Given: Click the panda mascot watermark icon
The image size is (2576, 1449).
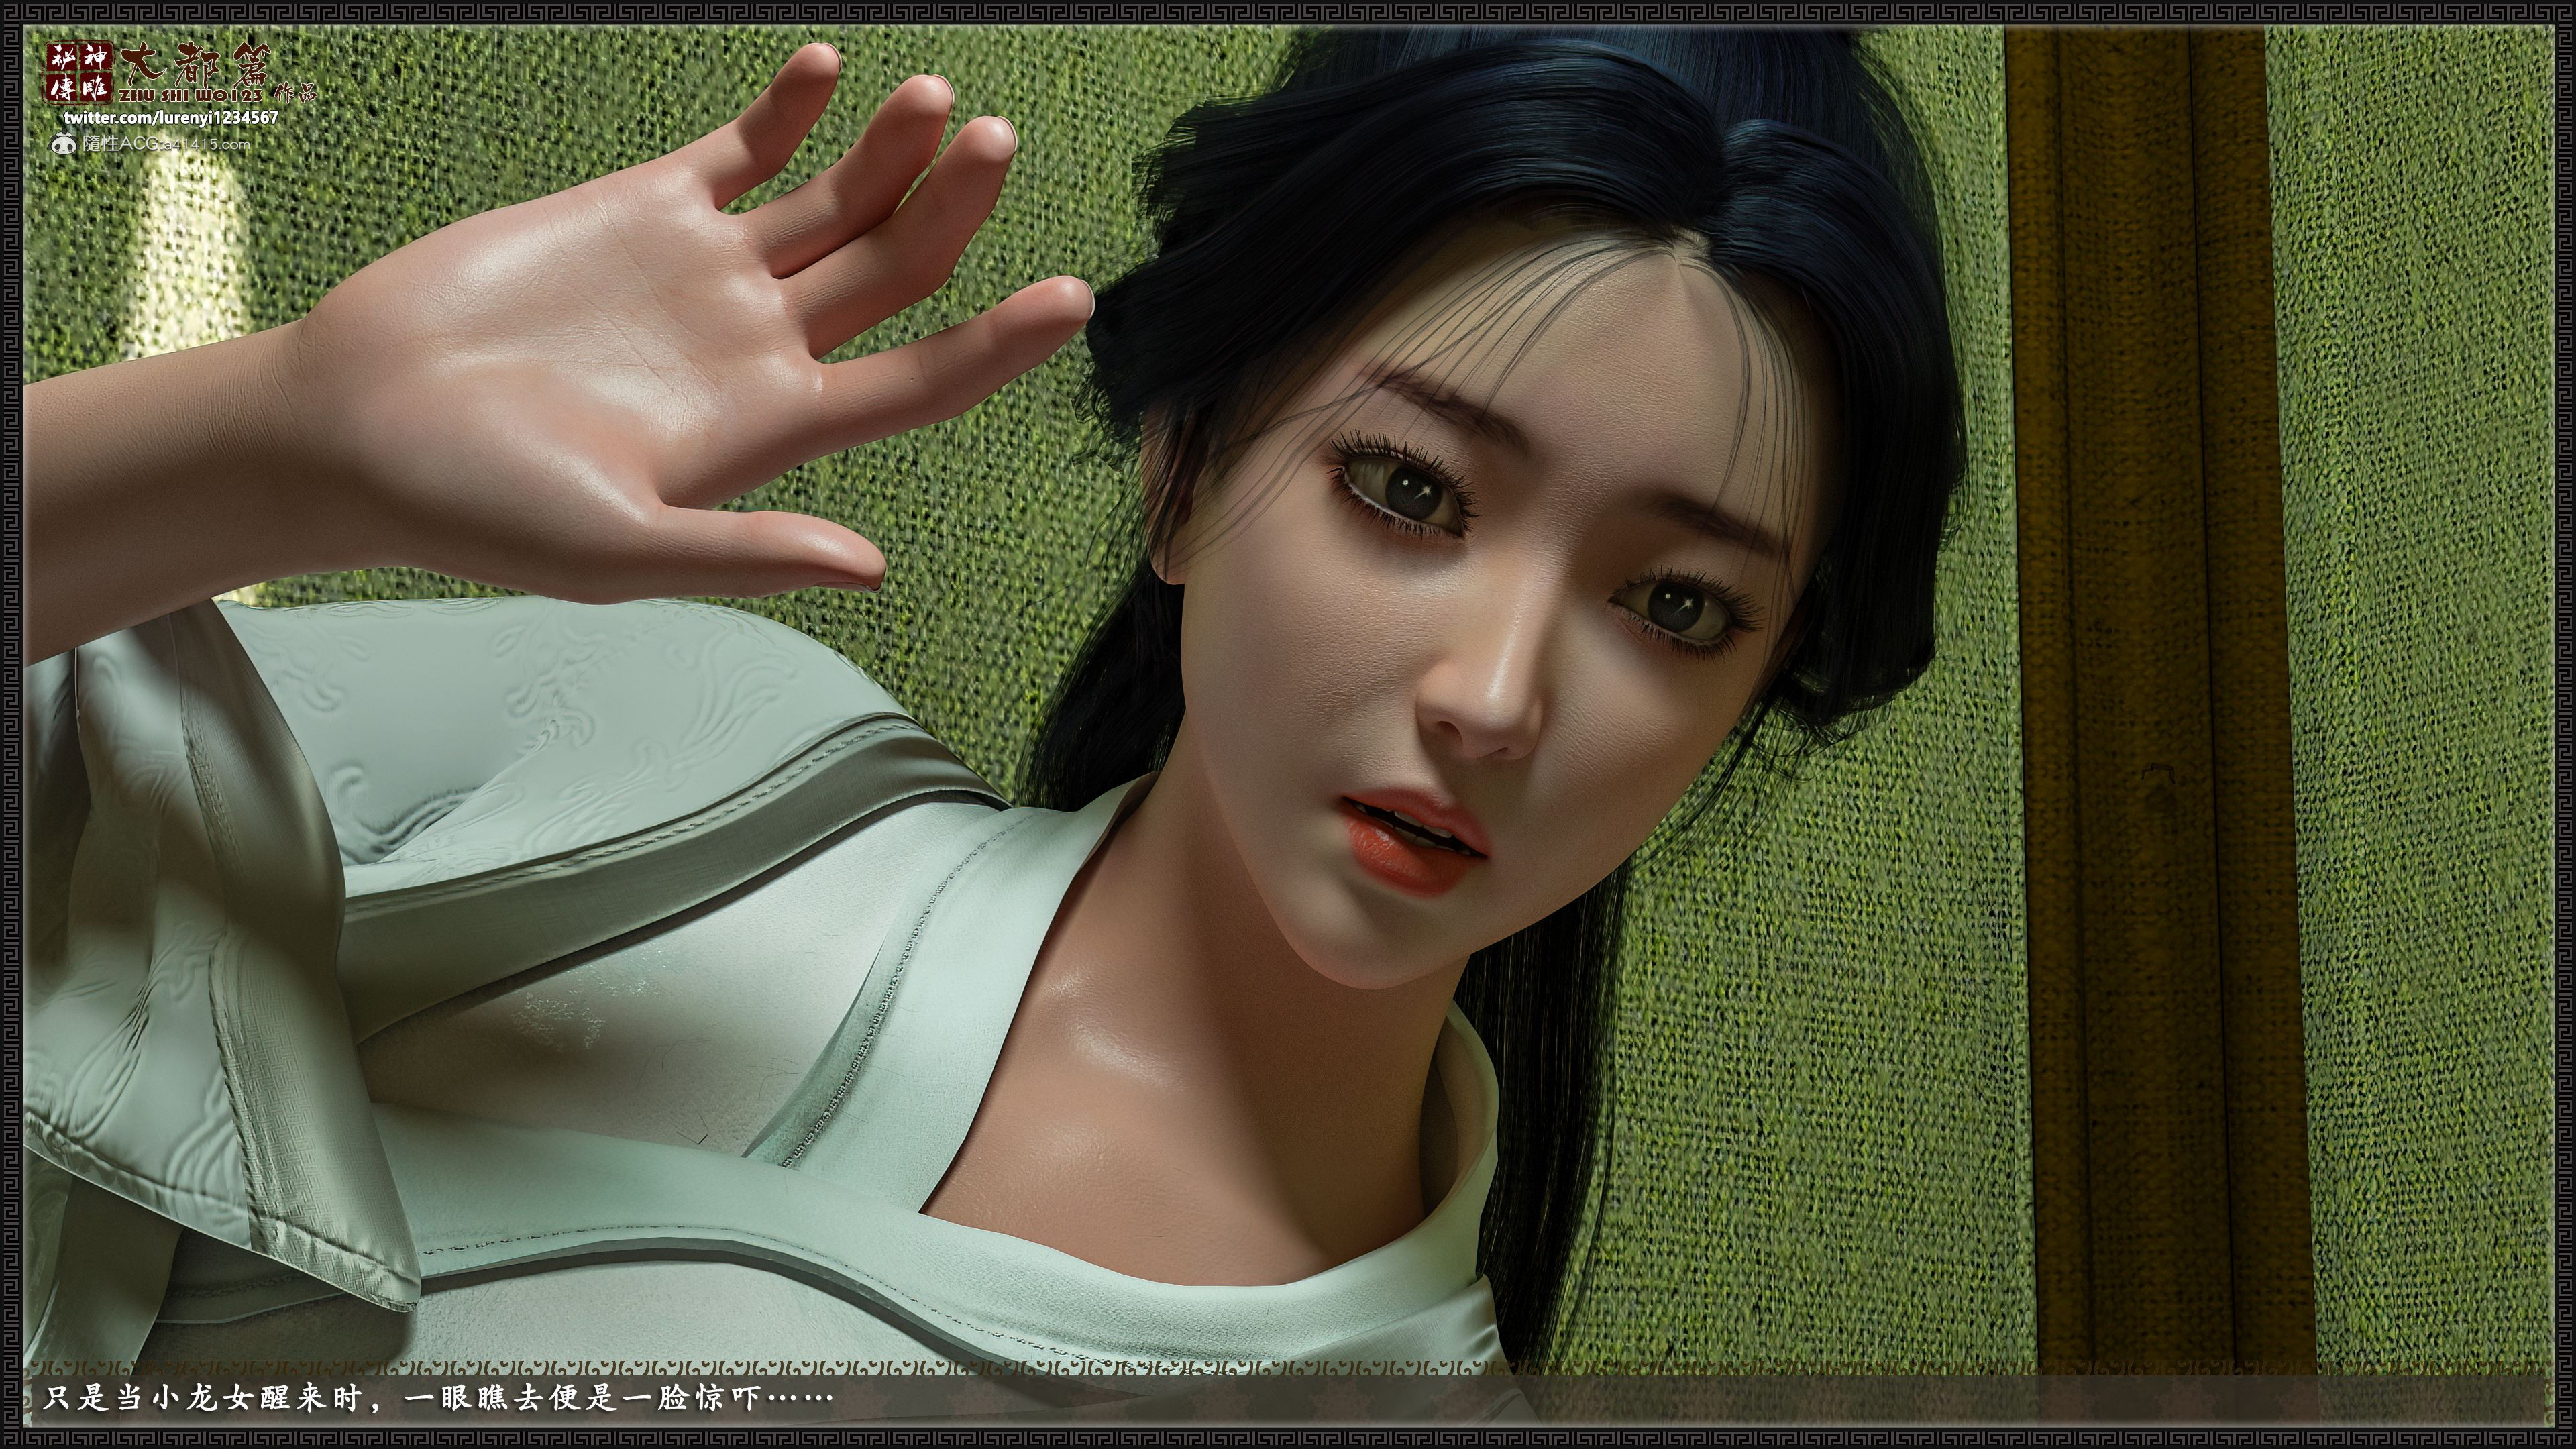Looking at the screenshot, I should (x=64, y=144).
